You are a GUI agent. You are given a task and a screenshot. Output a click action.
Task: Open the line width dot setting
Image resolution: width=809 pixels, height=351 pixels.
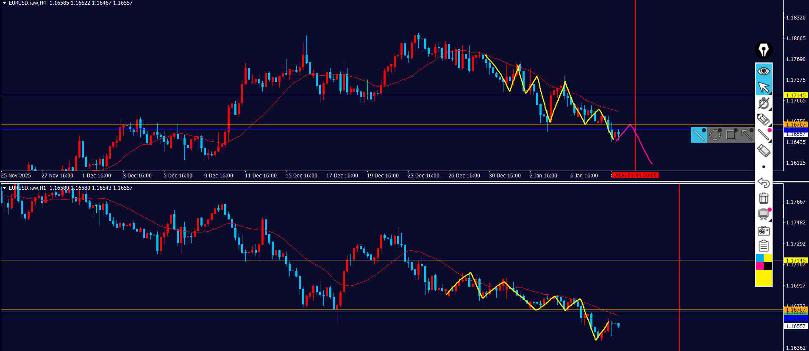coord(763,167)
